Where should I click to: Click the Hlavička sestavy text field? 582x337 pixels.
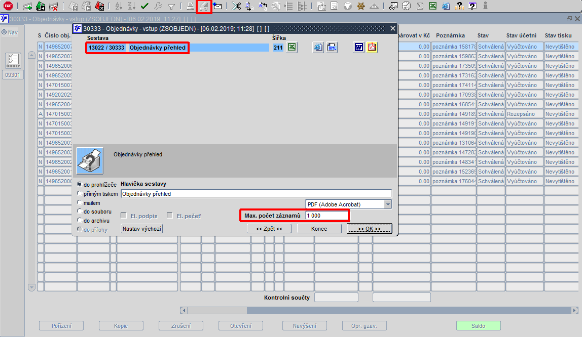pyautogui.click(x=256, y=194)
